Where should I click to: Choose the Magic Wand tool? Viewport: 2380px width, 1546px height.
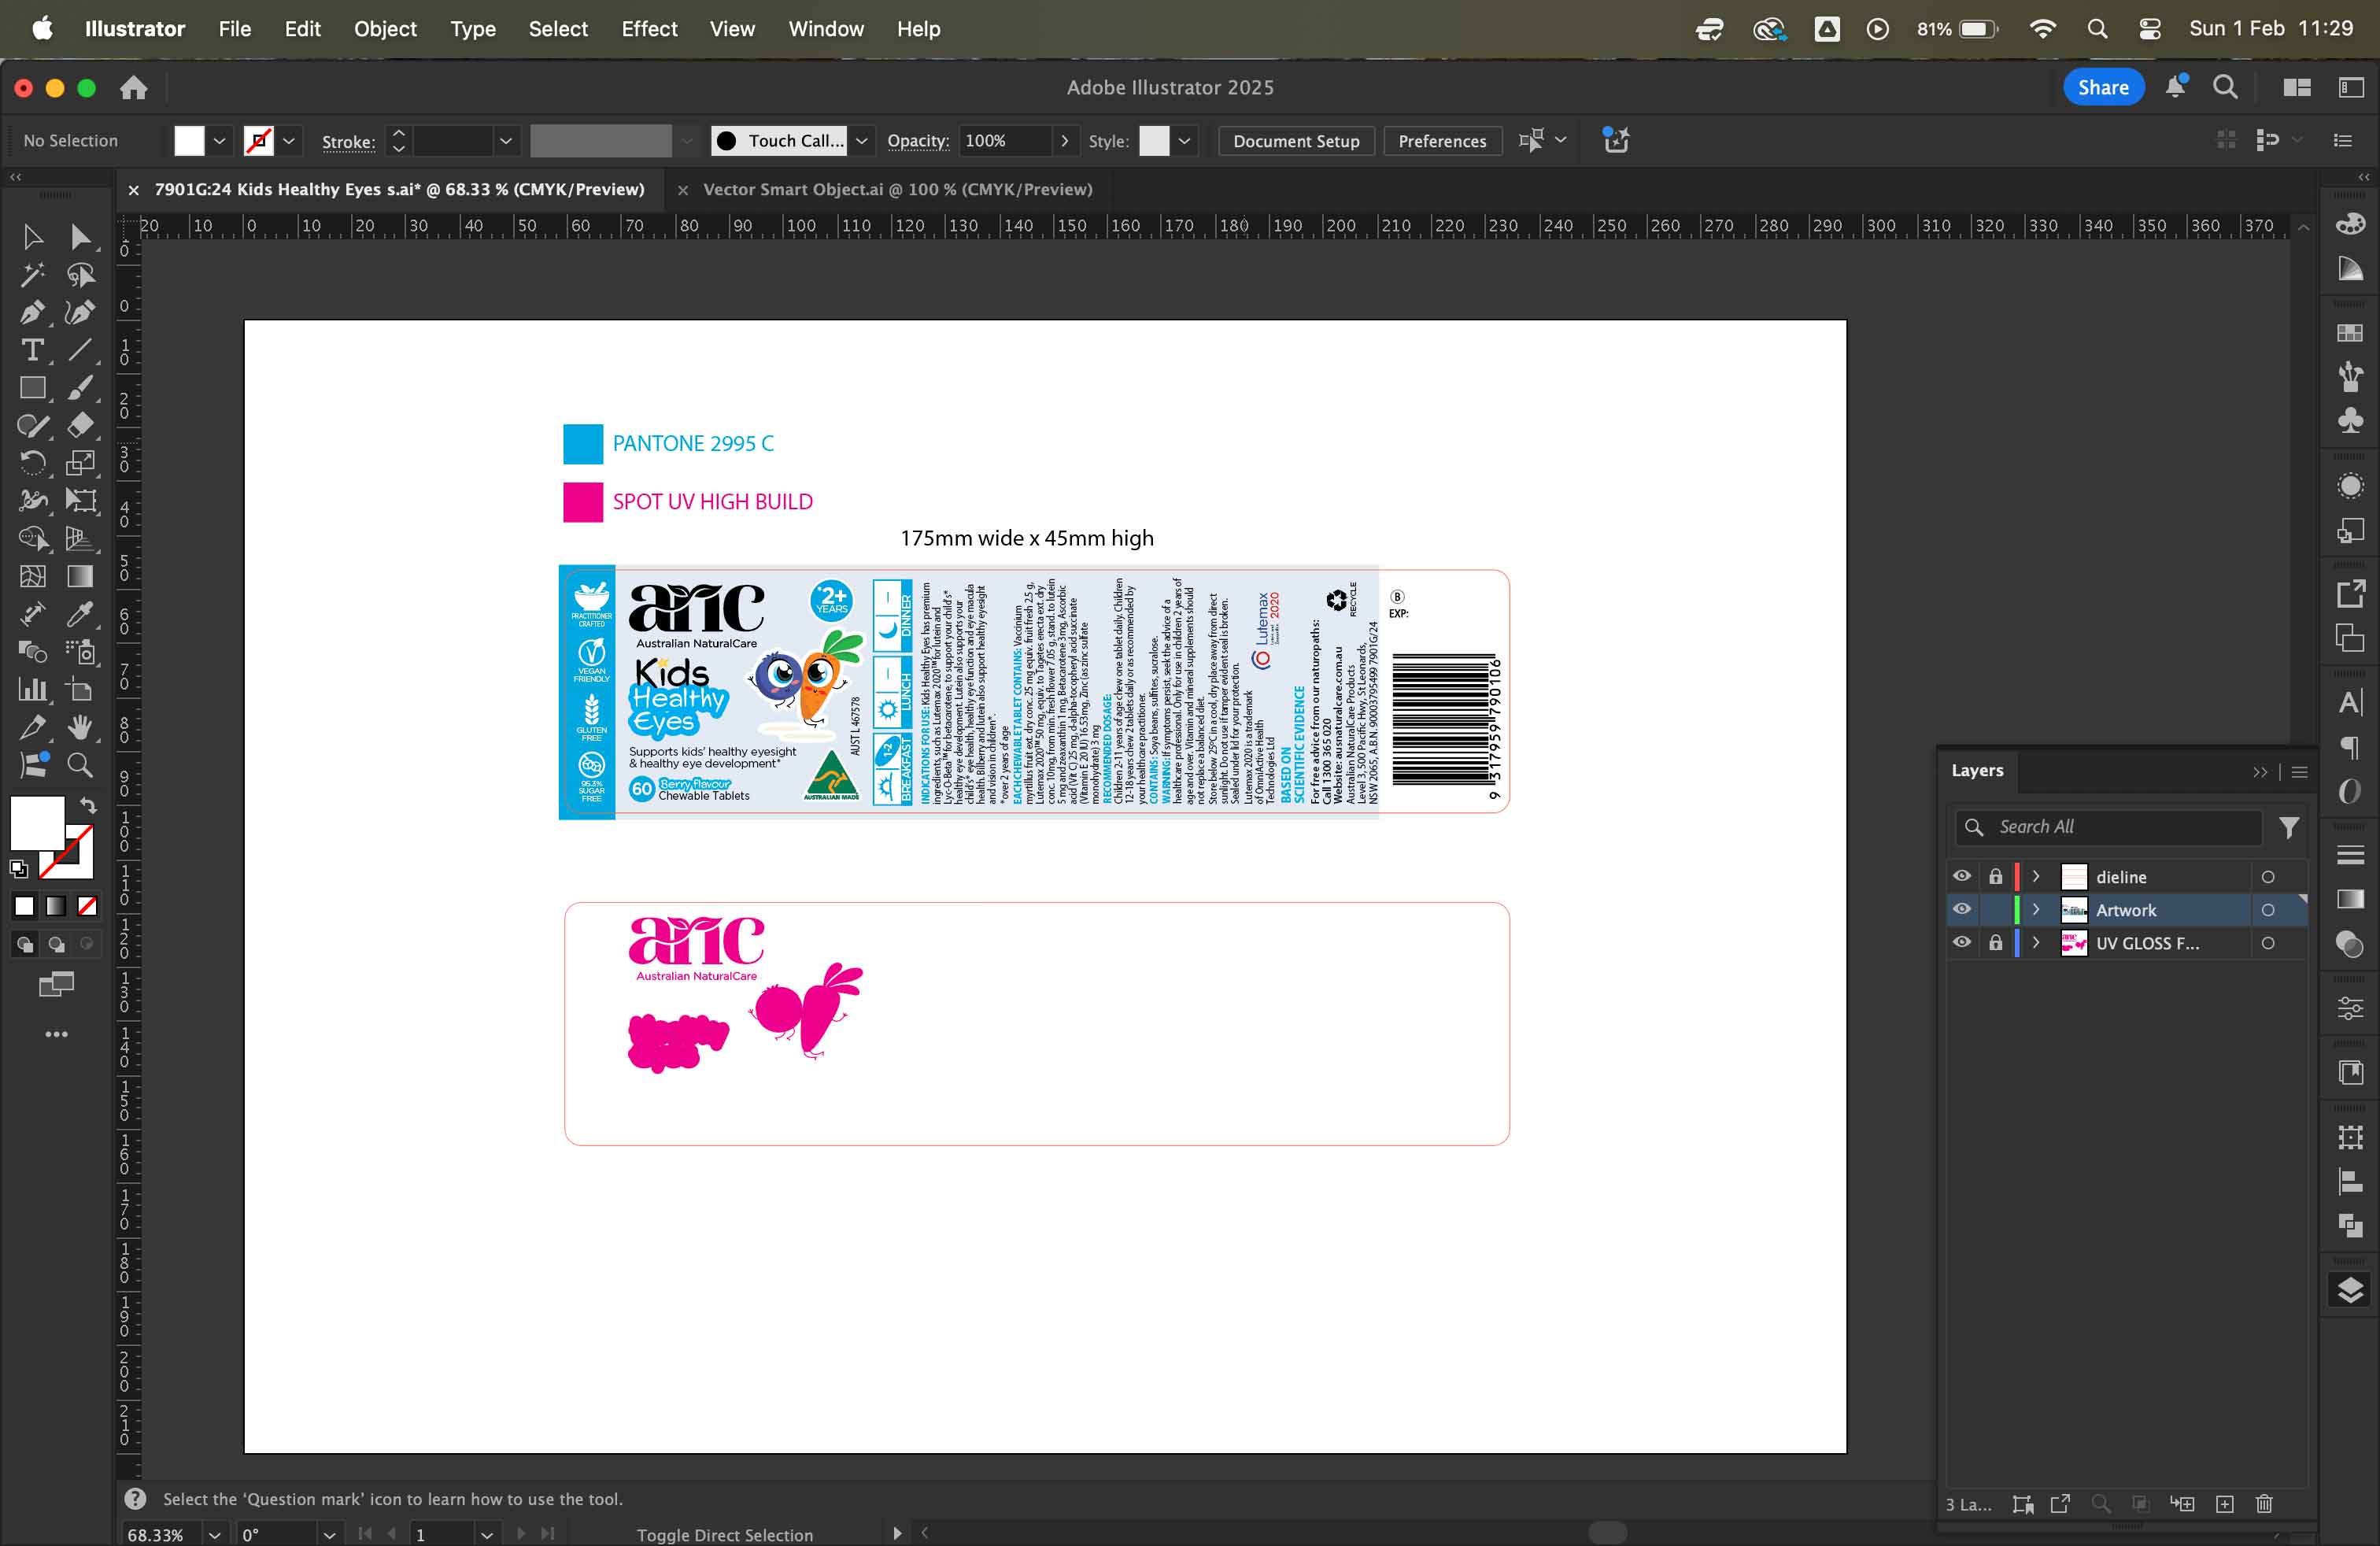[x=31, y=275]
